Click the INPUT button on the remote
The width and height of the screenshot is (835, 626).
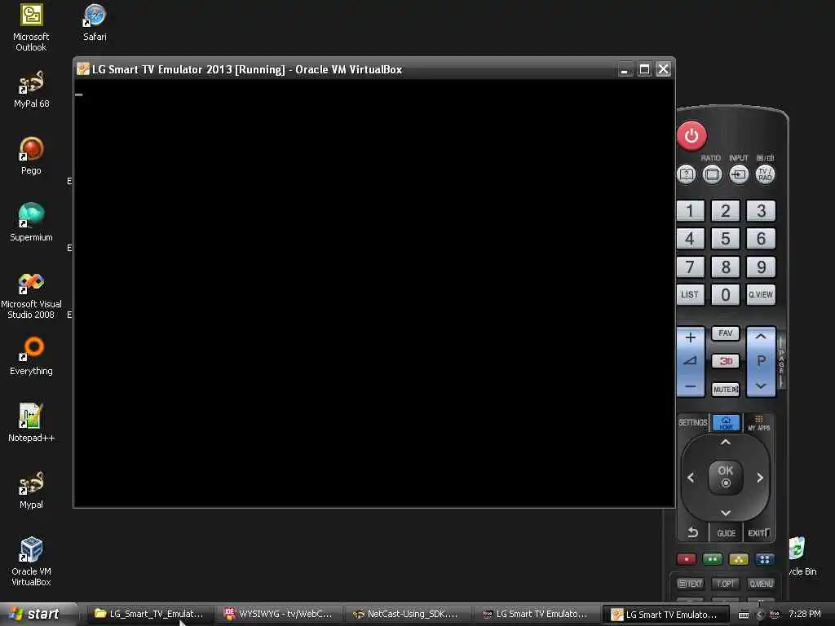(739, 174)
